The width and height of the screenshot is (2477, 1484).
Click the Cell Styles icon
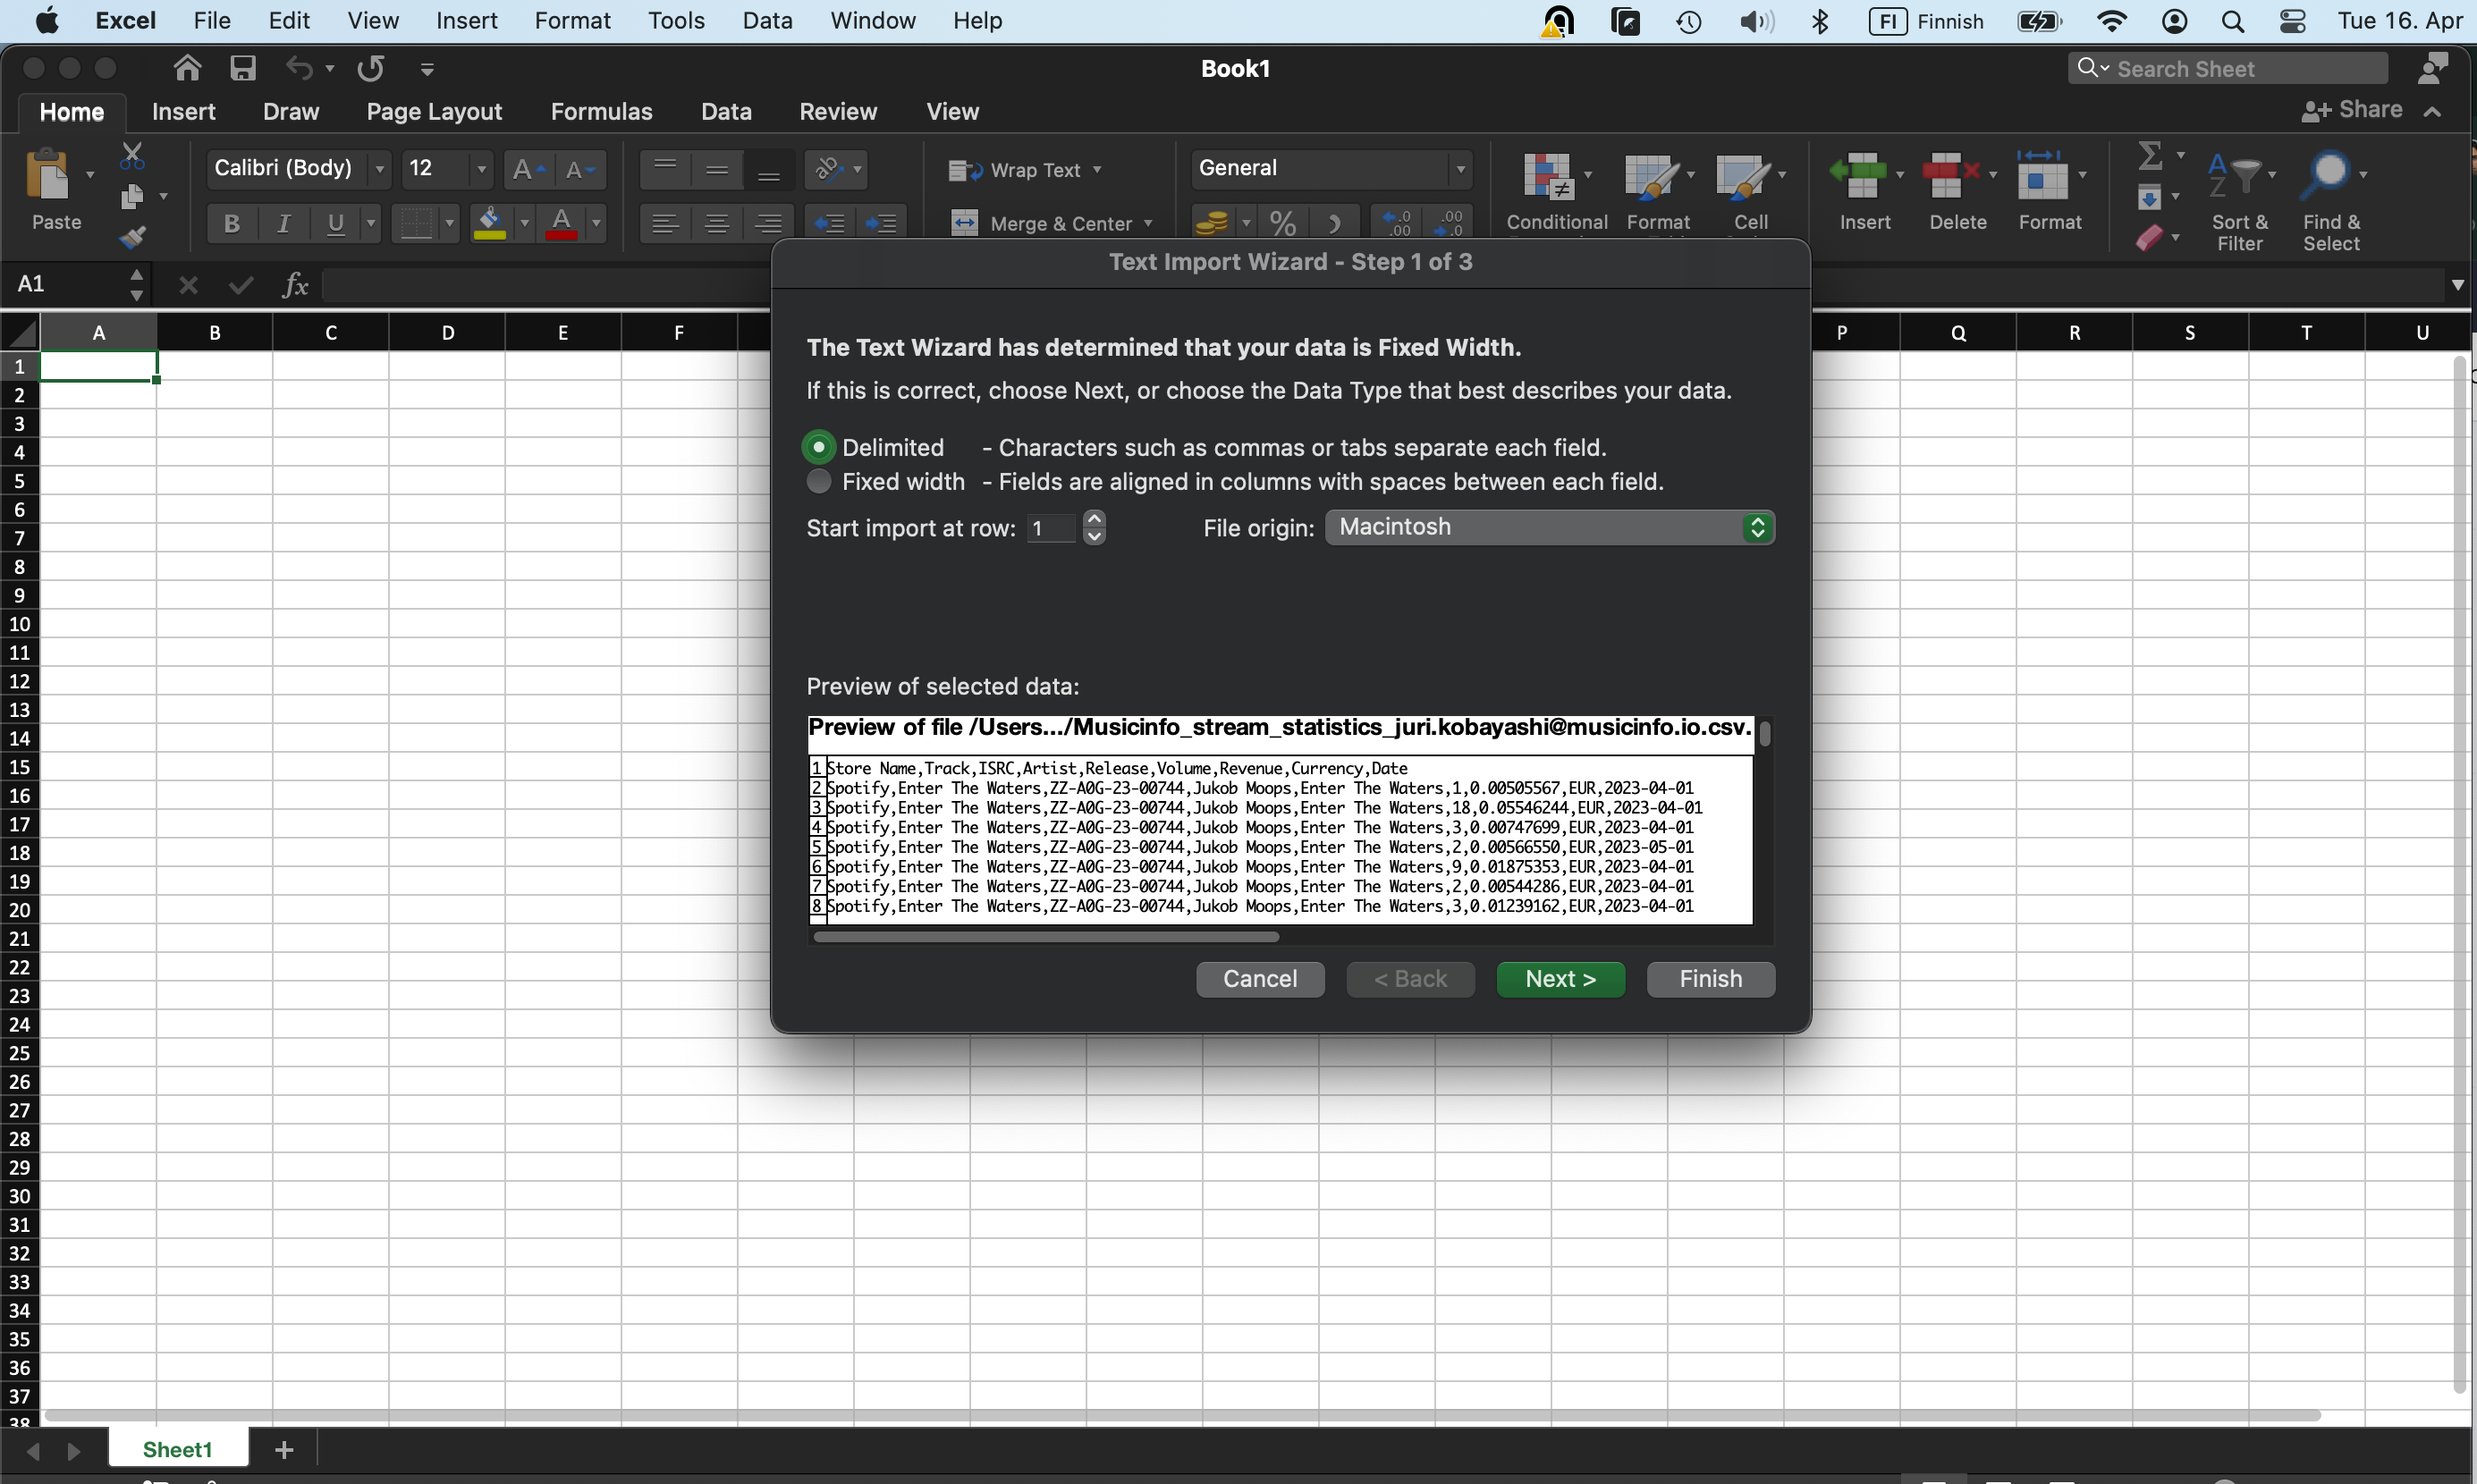(1743, 177)
